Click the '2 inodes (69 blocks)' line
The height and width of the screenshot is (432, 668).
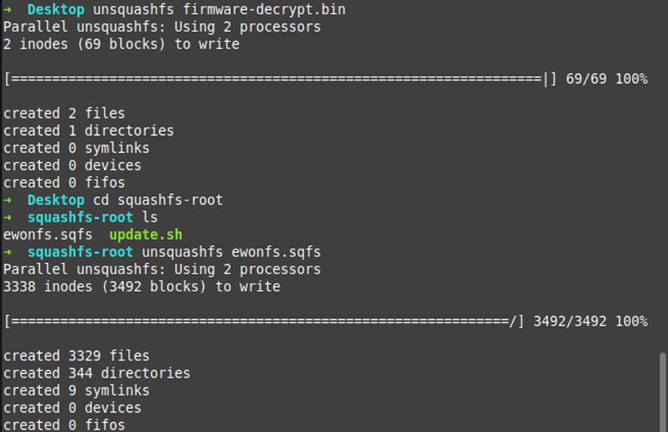click(x=121, y=45)
